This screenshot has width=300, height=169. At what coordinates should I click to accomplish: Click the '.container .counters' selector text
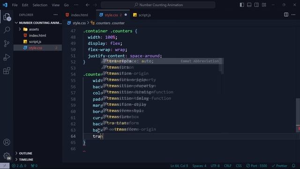(x=108, y=31)
